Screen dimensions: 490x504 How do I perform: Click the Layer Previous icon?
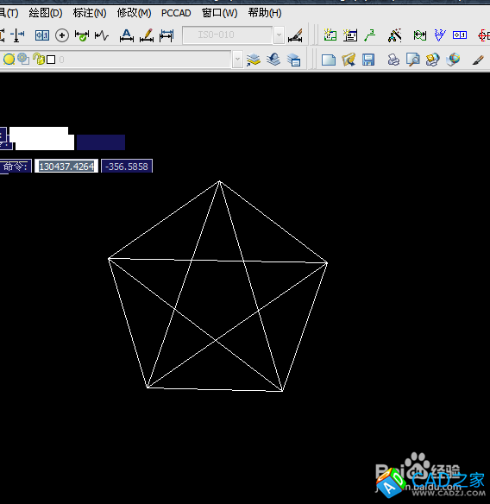tap(273, 60)
